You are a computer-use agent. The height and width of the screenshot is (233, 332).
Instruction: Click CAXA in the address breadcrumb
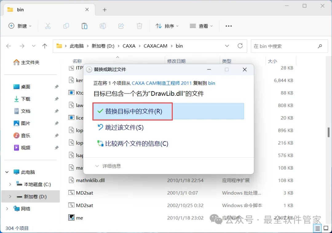[x=129, y=46]
